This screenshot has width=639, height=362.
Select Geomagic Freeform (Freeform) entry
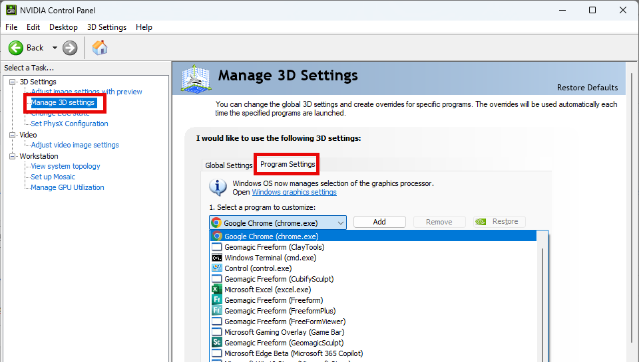tap(373, 300)
